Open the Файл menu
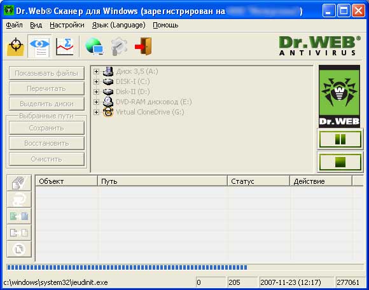This screenshot has height=290, width=369. tap(15, 25)
